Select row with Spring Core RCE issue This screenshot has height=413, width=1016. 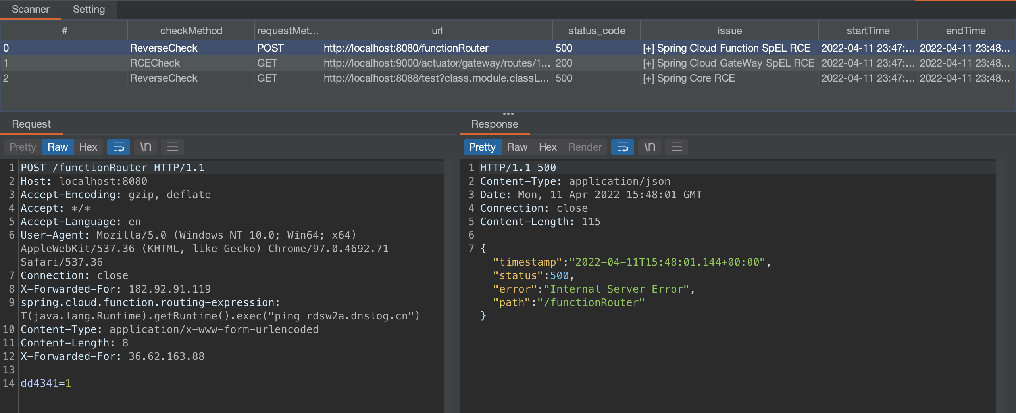[508, 78]
